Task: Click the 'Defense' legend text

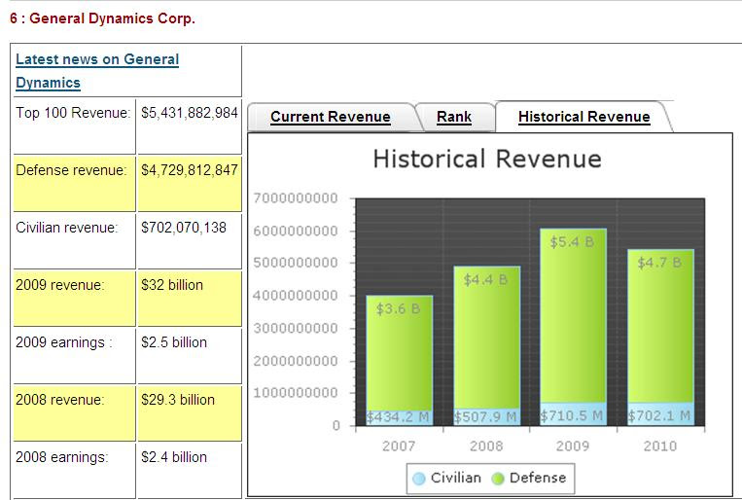Action: (538, 478)
